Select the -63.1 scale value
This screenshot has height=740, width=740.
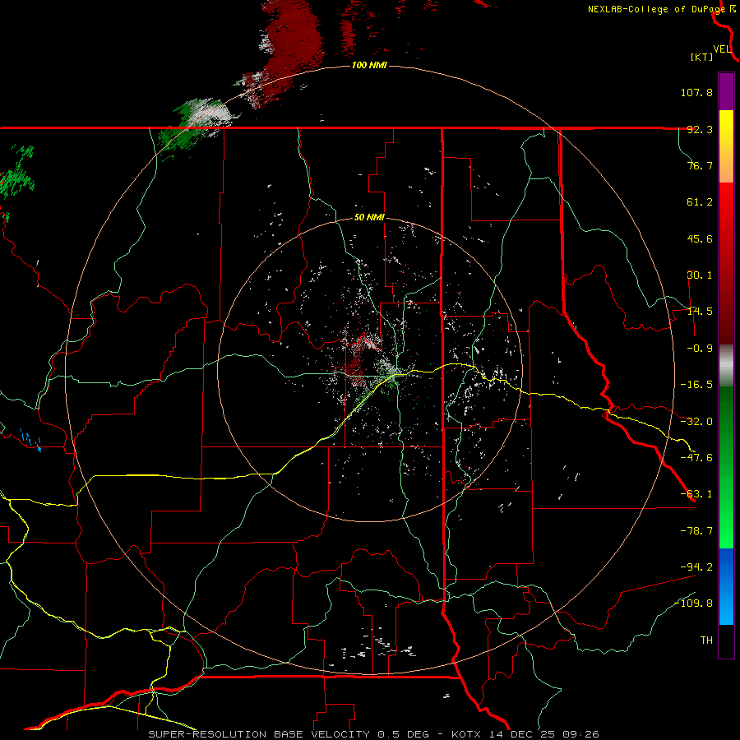696,494
